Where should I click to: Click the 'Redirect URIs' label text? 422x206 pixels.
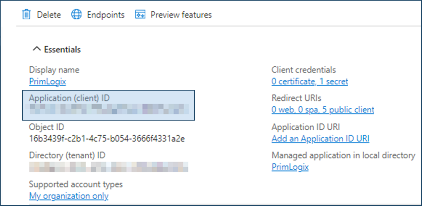click(x=296, y=98)
